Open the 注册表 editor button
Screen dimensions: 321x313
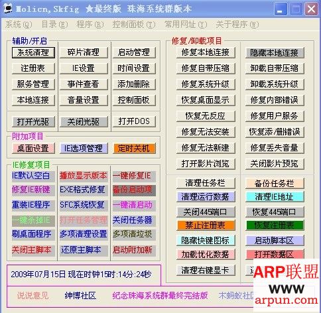pyautogui.click(x=33, y=68)
